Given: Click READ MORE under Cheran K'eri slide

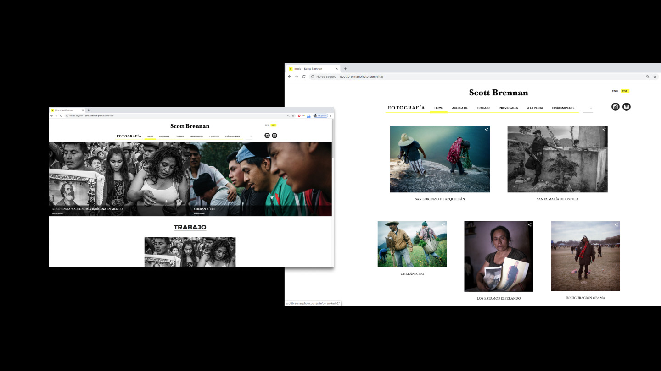Looking at the screenshot, I should point(199,213).
